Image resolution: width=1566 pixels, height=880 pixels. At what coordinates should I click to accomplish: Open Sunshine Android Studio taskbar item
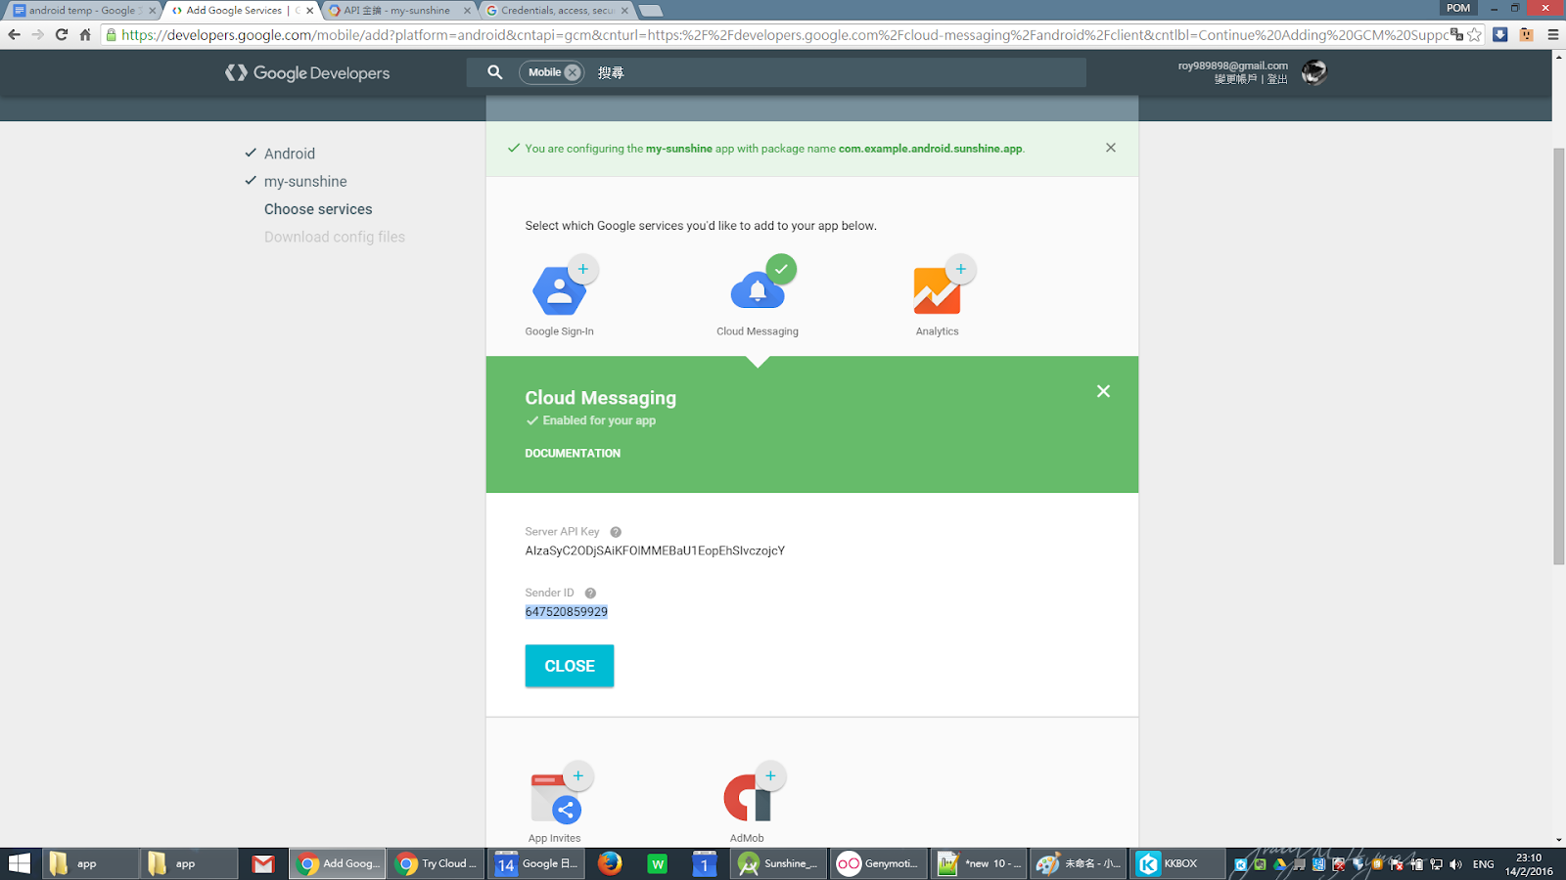[780, 863]
